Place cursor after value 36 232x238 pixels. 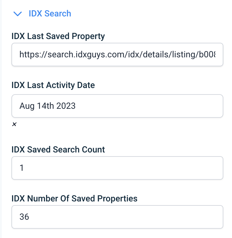click(x=30, y=217)
